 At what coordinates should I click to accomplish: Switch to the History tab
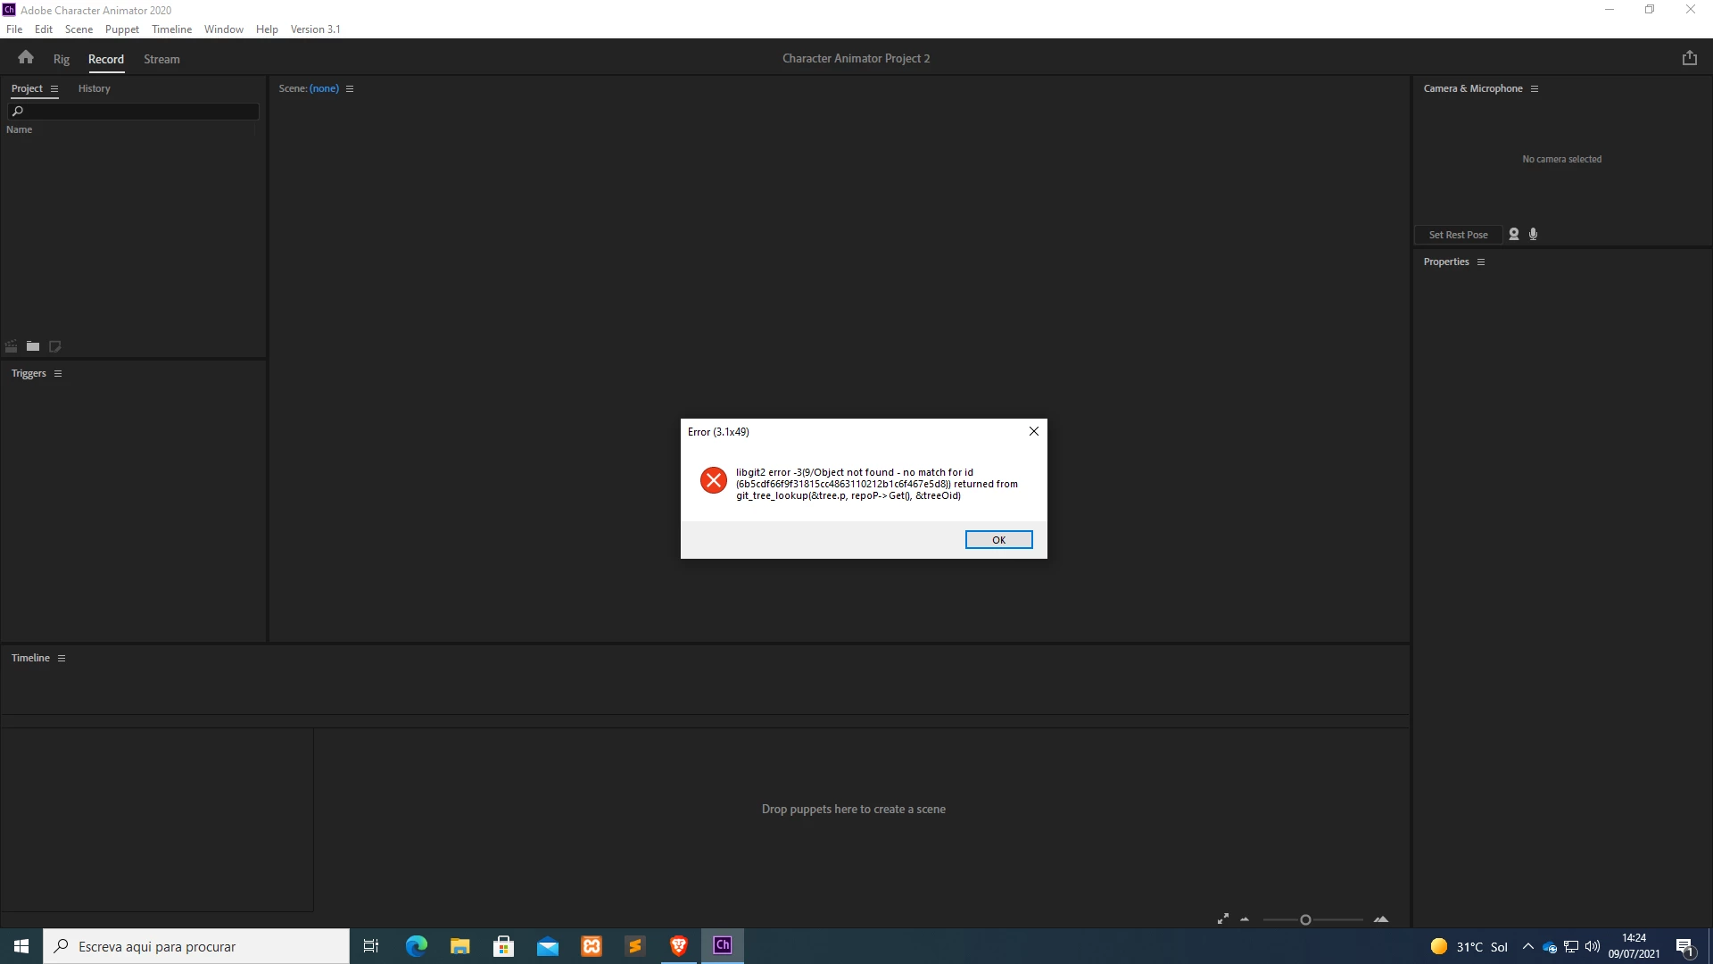(94, 88)
